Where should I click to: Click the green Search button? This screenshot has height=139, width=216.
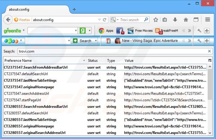click(82, 41)
